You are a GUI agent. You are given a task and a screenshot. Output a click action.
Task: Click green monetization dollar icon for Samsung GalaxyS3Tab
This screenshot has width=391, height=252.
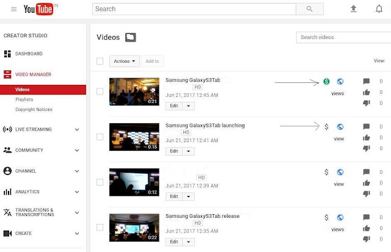tap(326, 81)
